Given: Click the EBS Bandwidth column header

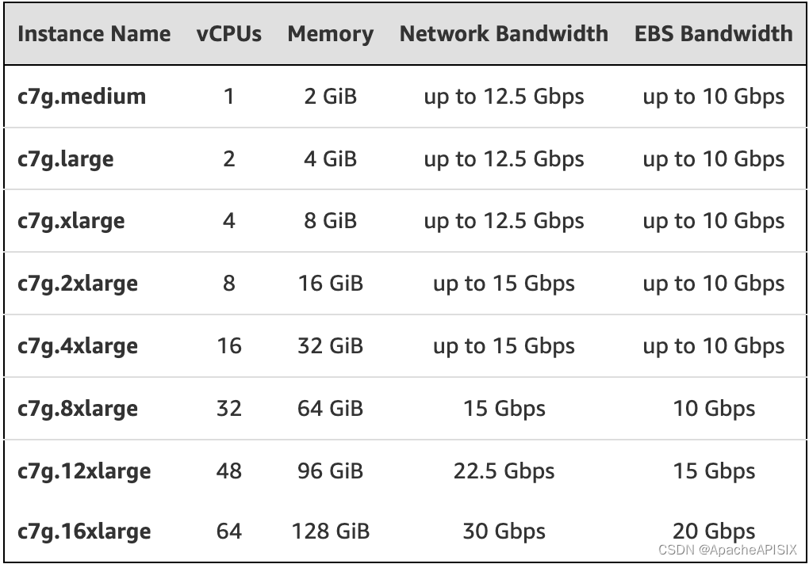Looking at the screenshot, I should click(x=713, y=34).
